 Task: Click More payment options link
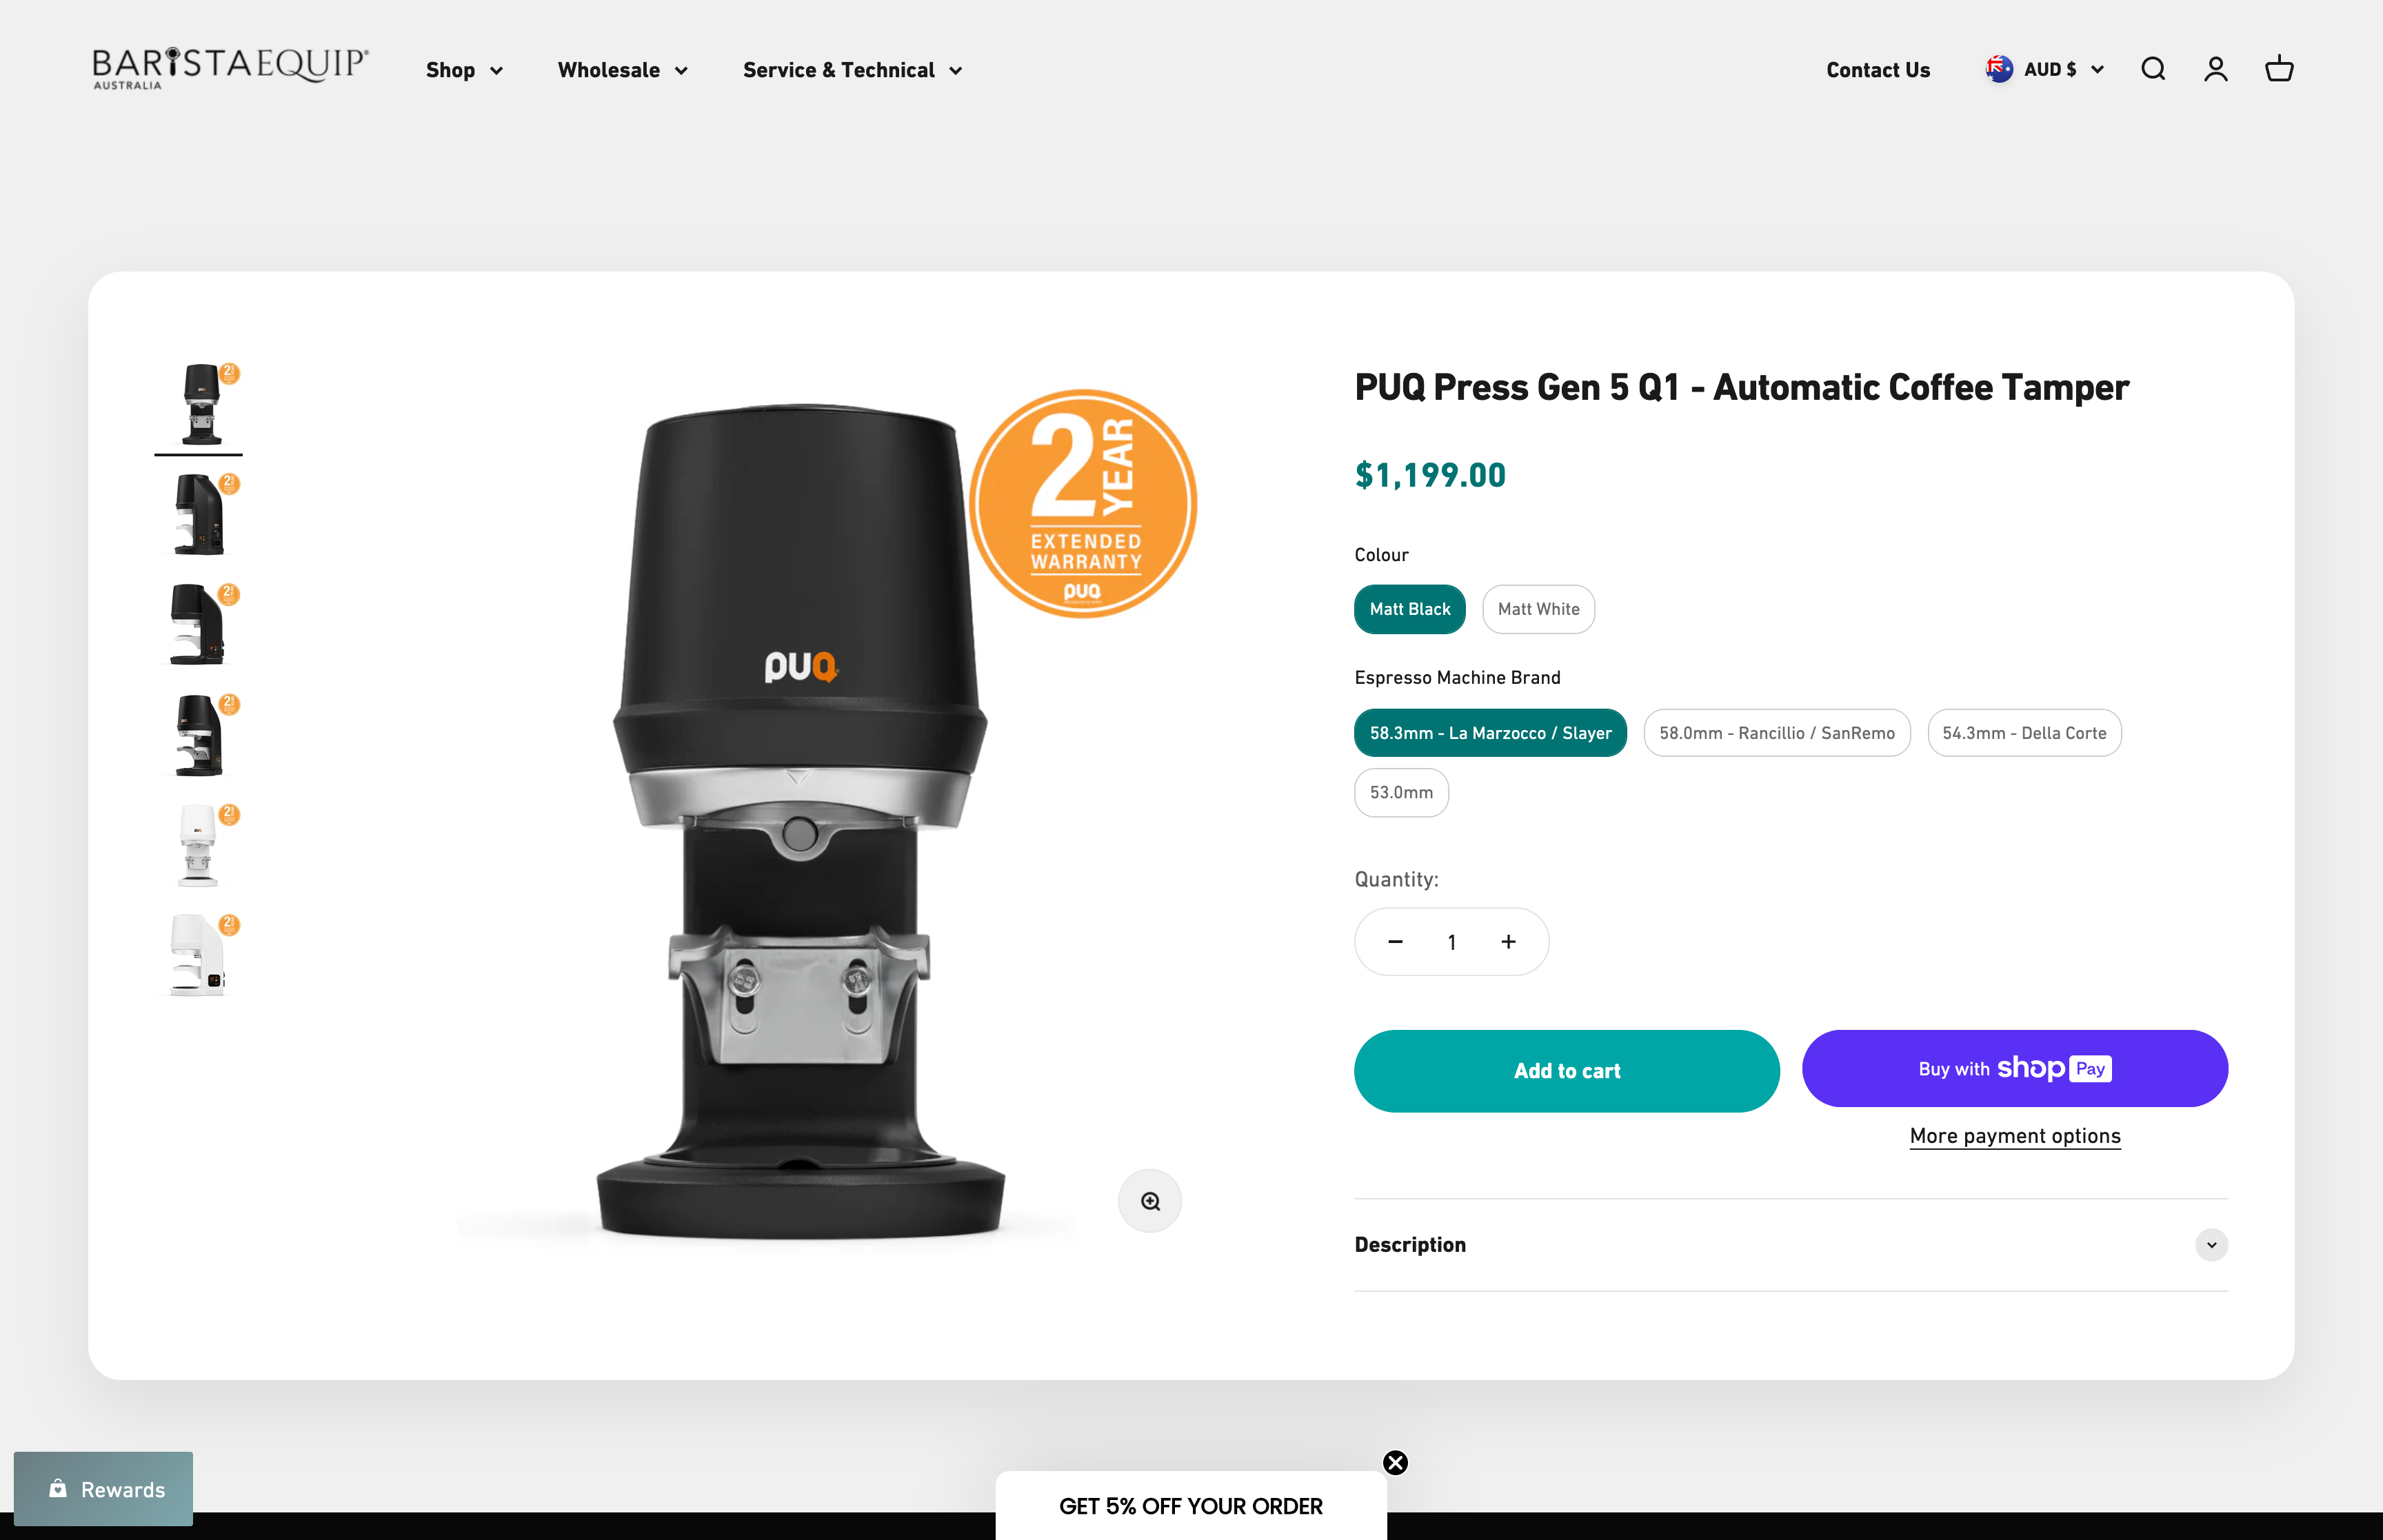coord(2014,1136)
